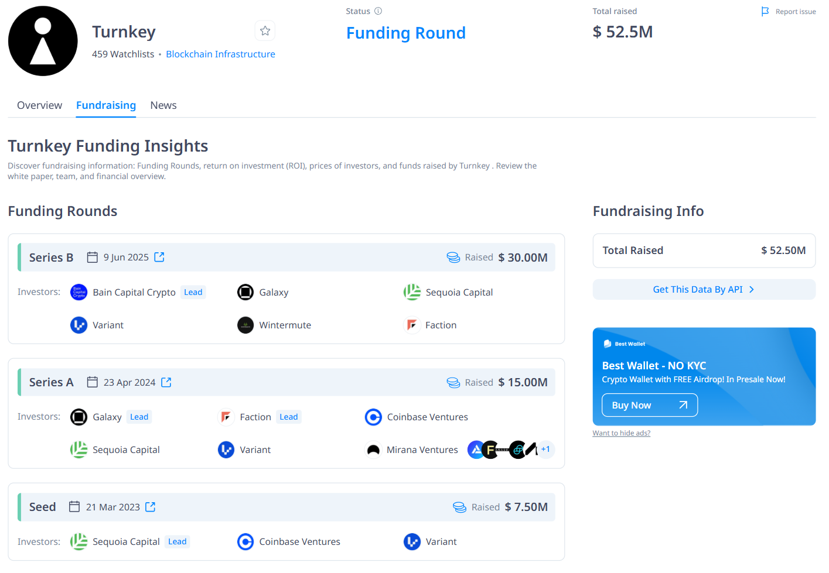Click the Funding Round status text
Screen dimensions: 829x573
(406, 33)
